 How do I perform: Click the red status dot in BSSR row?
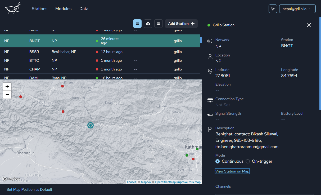coord(97,52)
